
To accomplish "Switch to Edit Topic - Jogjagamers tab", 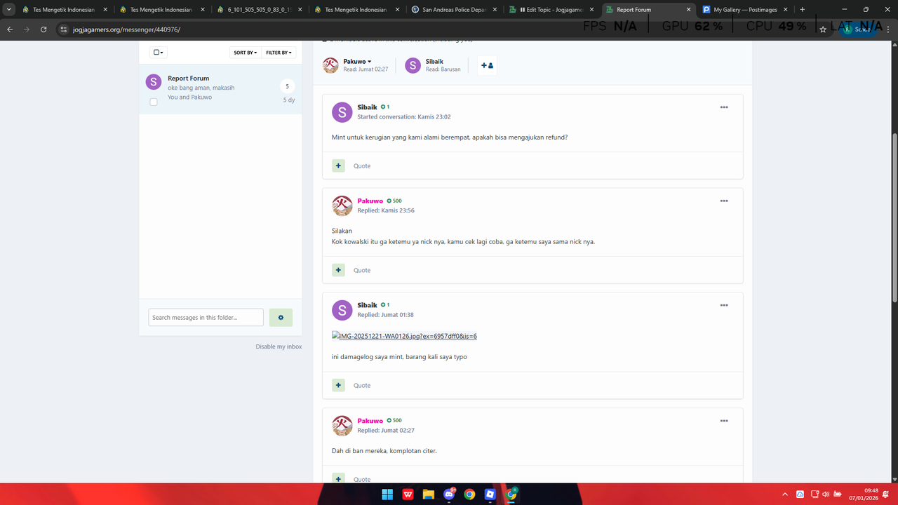I will [x=551, y=10].
